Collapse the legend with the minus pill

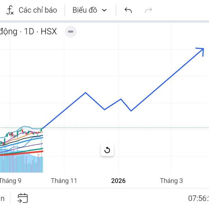pyautogui.click(x=71, y=32)
